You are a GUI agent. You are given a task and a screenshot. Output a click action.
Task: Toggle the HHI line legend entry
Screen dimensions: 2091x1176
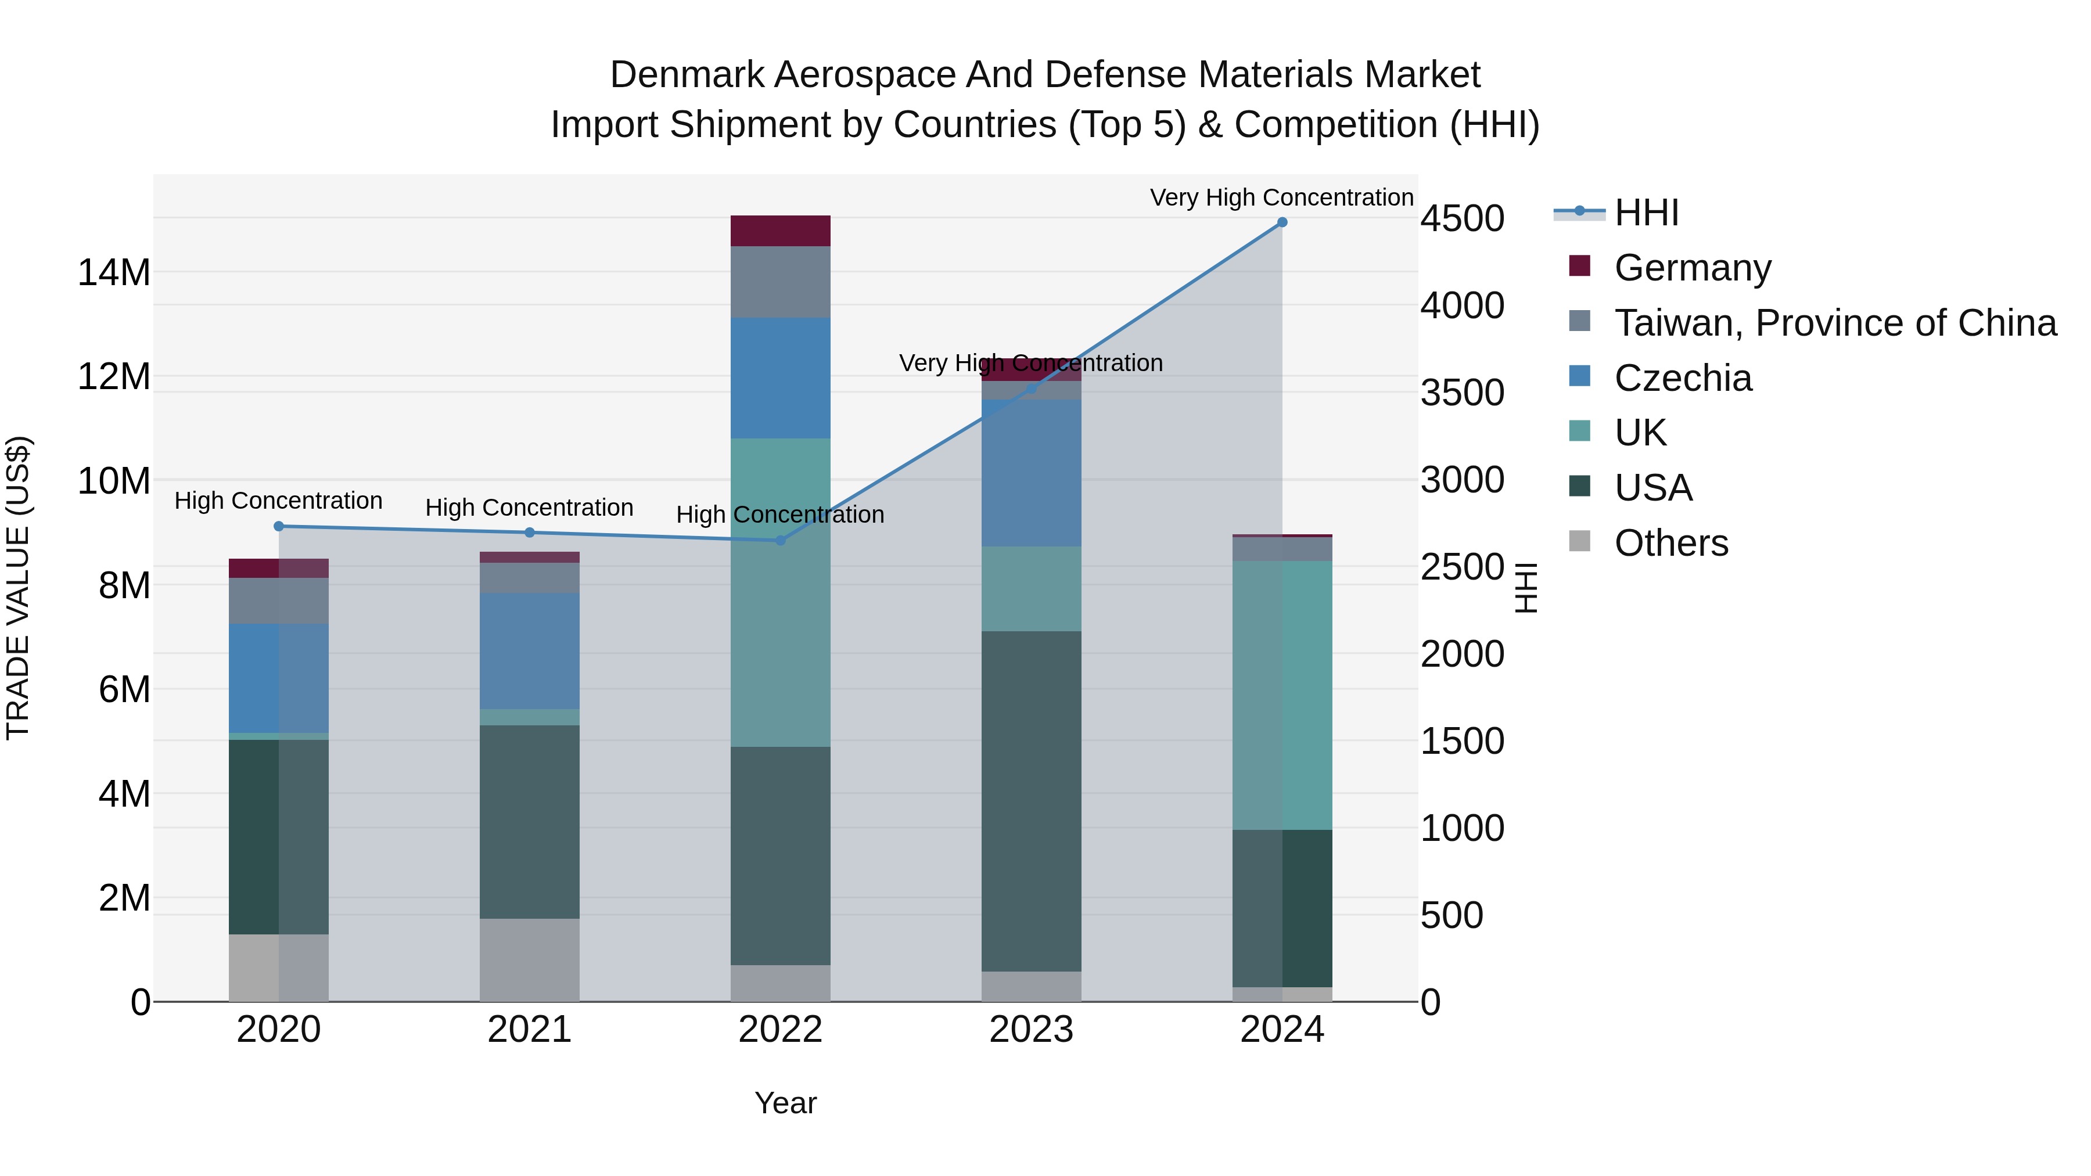click(x=1615, y=213)
